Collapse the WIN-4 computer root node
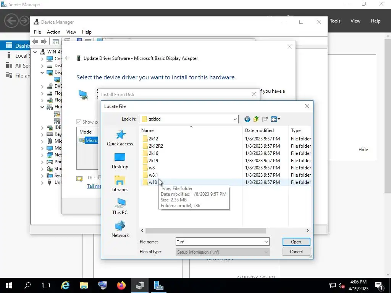 (35, 52)
